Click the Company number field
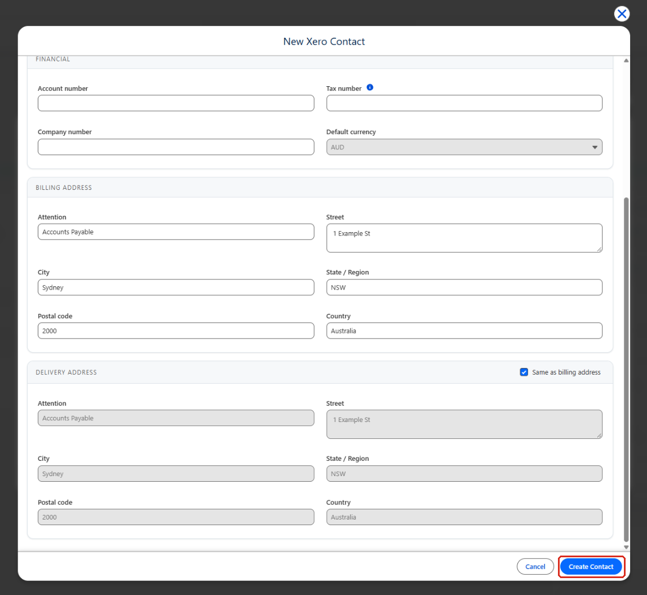This screenshot has height=595, width=647. click(176, 147)
